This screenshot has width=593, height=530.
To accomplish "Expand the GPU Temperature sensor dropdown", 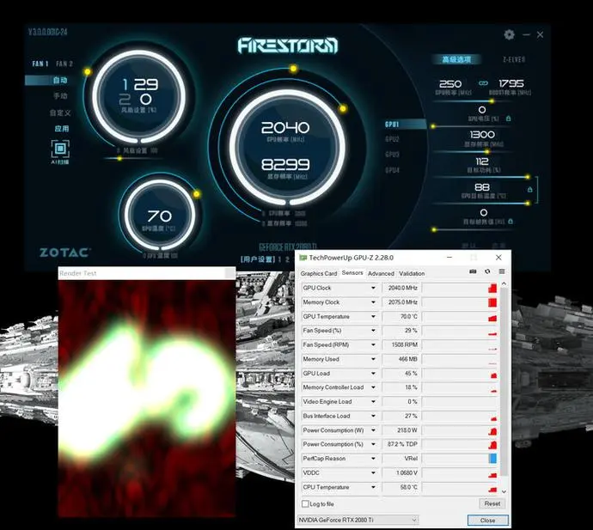I will [373, 316].
